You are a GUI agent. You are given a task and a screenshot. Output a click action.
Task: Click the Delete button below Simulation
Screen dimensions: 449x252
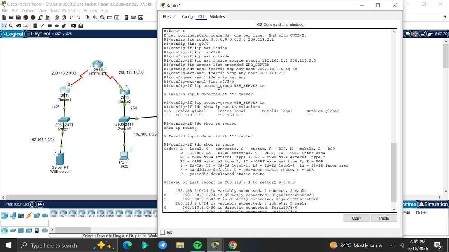[421, 213]
